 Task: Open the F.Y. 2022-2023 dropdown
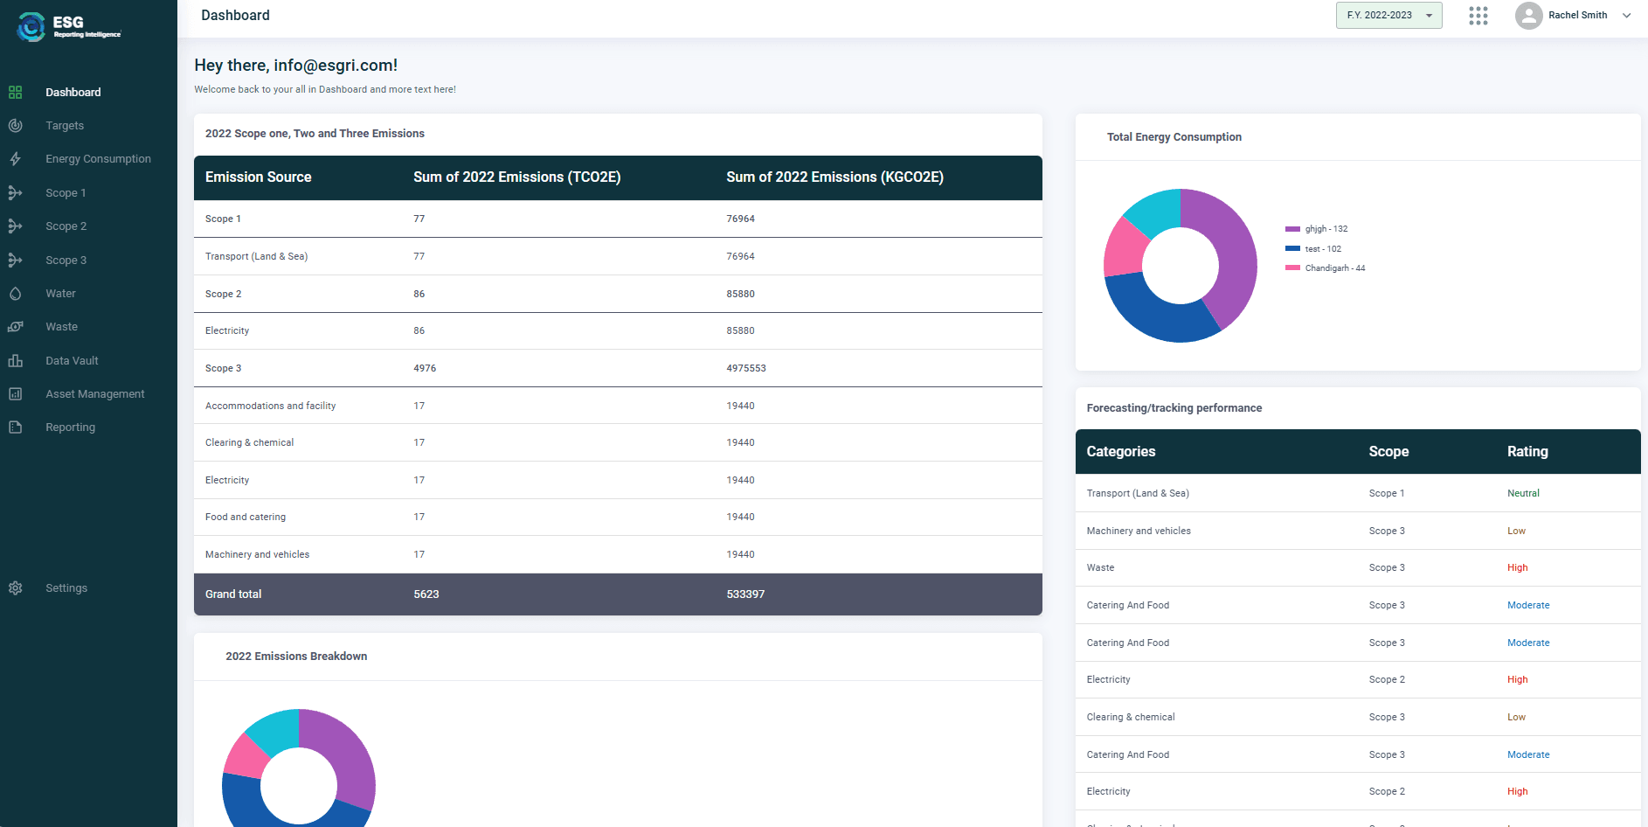(1388, 16)
